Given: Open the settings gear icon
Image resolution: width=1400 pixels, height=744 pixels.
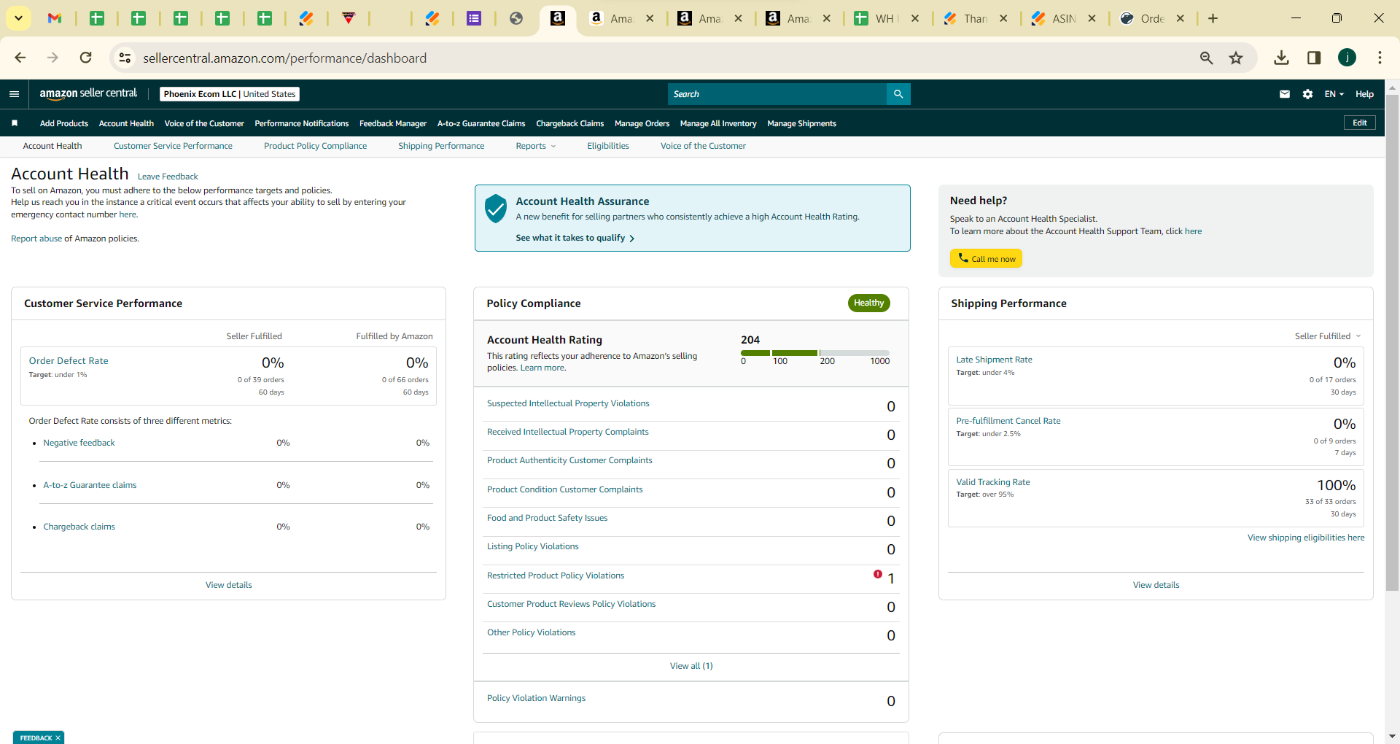Looking at the screenshot, I should tap(1307, 94).
